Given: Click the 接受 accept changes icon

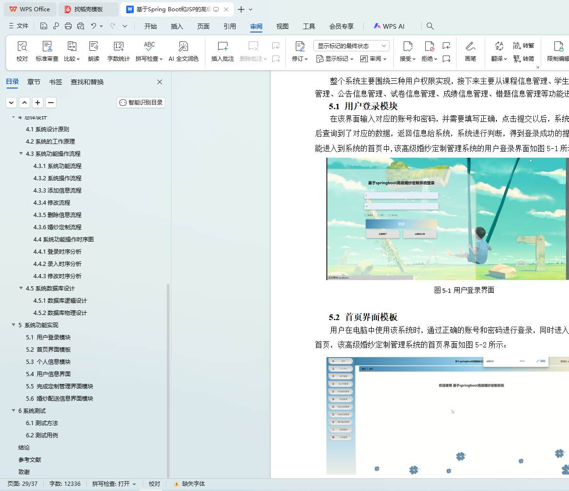Looking at the screenshot, I should pyautogui.click(x=407, y=46).
